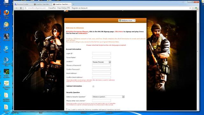This screenshot has height=115, width=204.
Task: Bookmark this page with the star icon
Action: click(x=190, y=8)
